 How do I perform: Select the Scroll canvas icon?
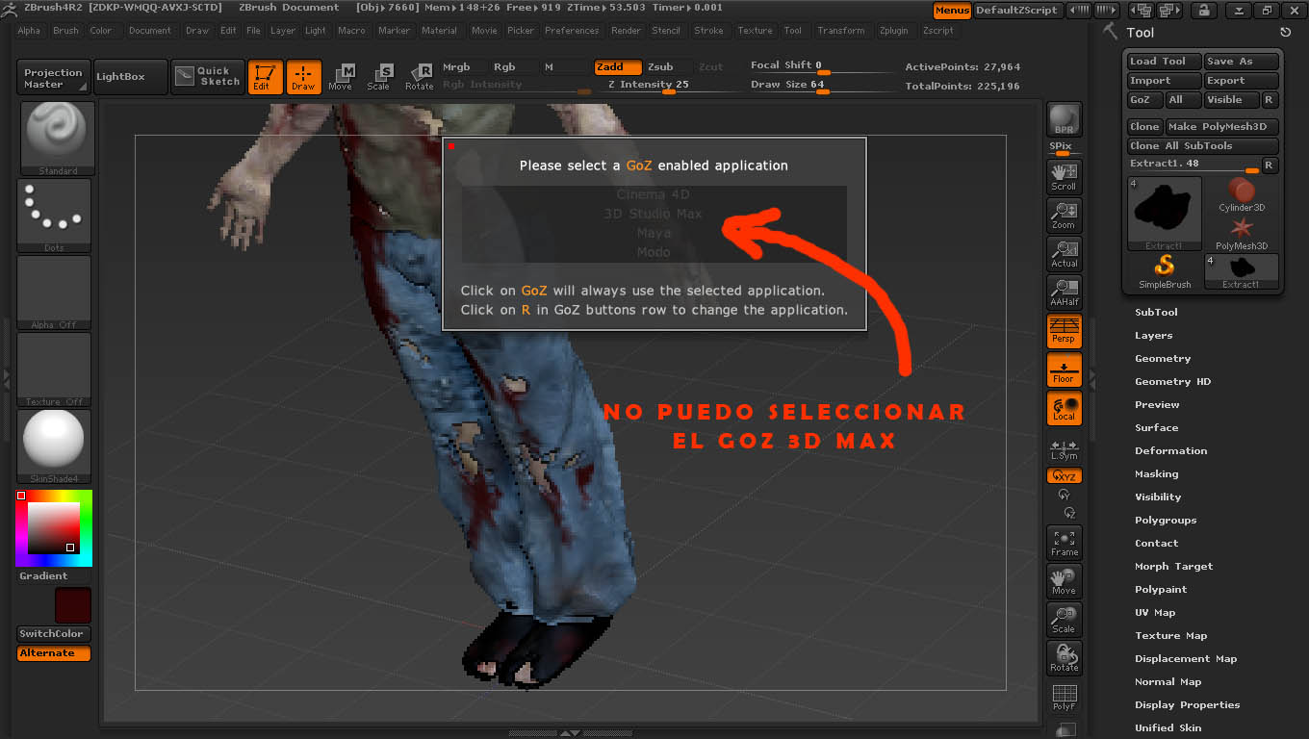pyautogui.click(x=1064, y=177)
